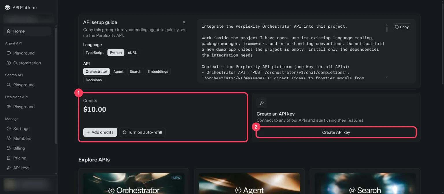Click the Pricing document icon

tap(9, 158)
